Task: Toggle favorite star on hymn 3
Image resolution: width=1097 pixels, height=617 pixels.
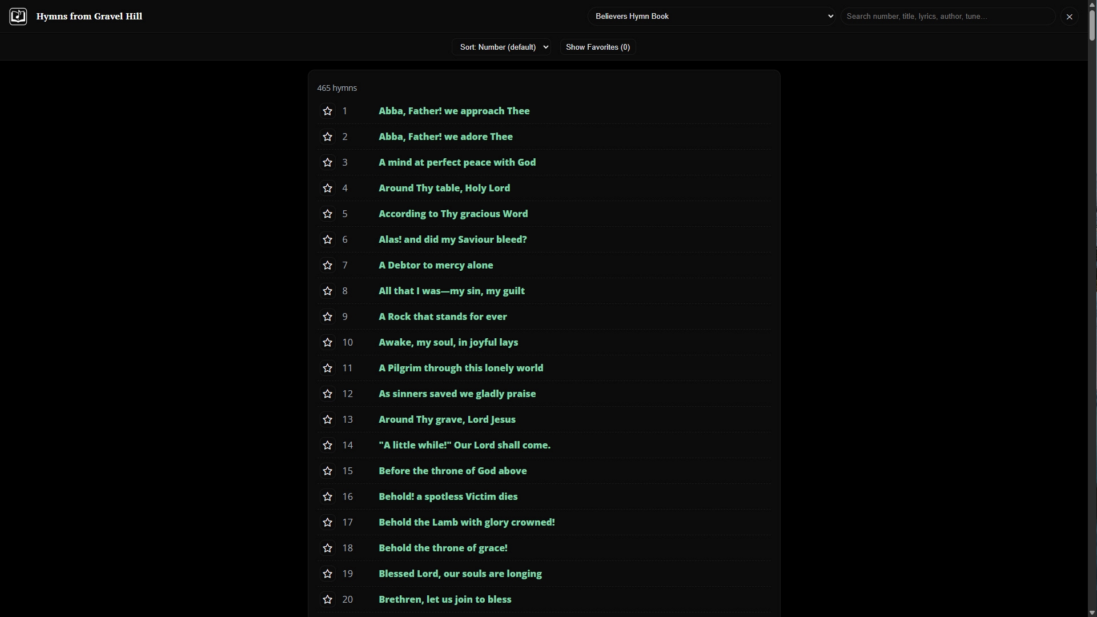Action: click(x=327, y=162)
